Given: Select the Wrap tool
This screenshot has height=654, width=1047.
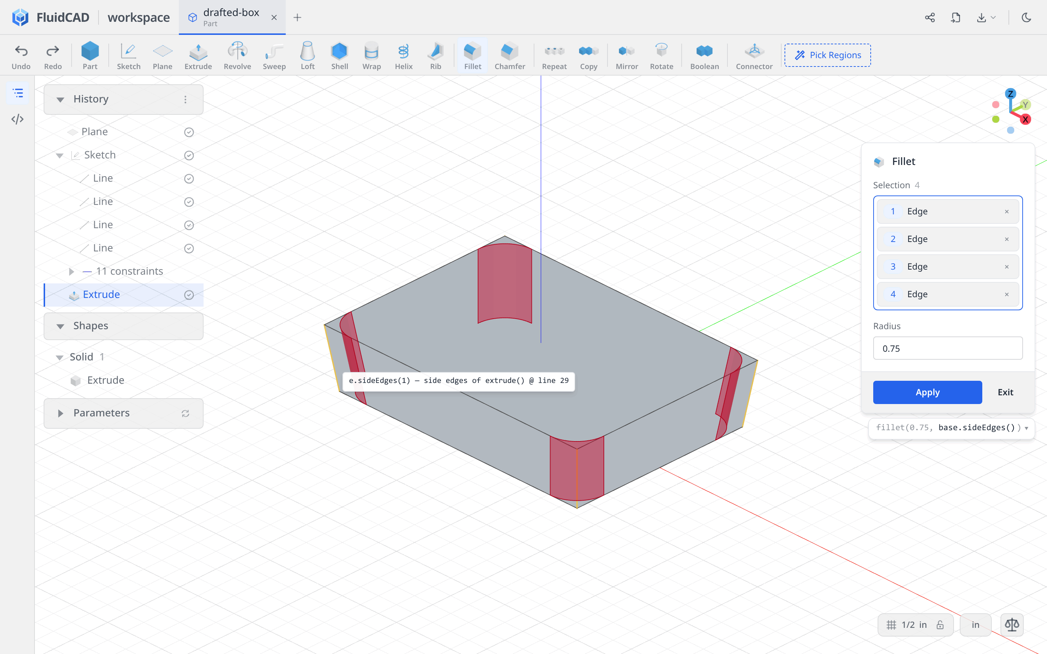Looking at the screenshot, I should (x=372, y=55).
